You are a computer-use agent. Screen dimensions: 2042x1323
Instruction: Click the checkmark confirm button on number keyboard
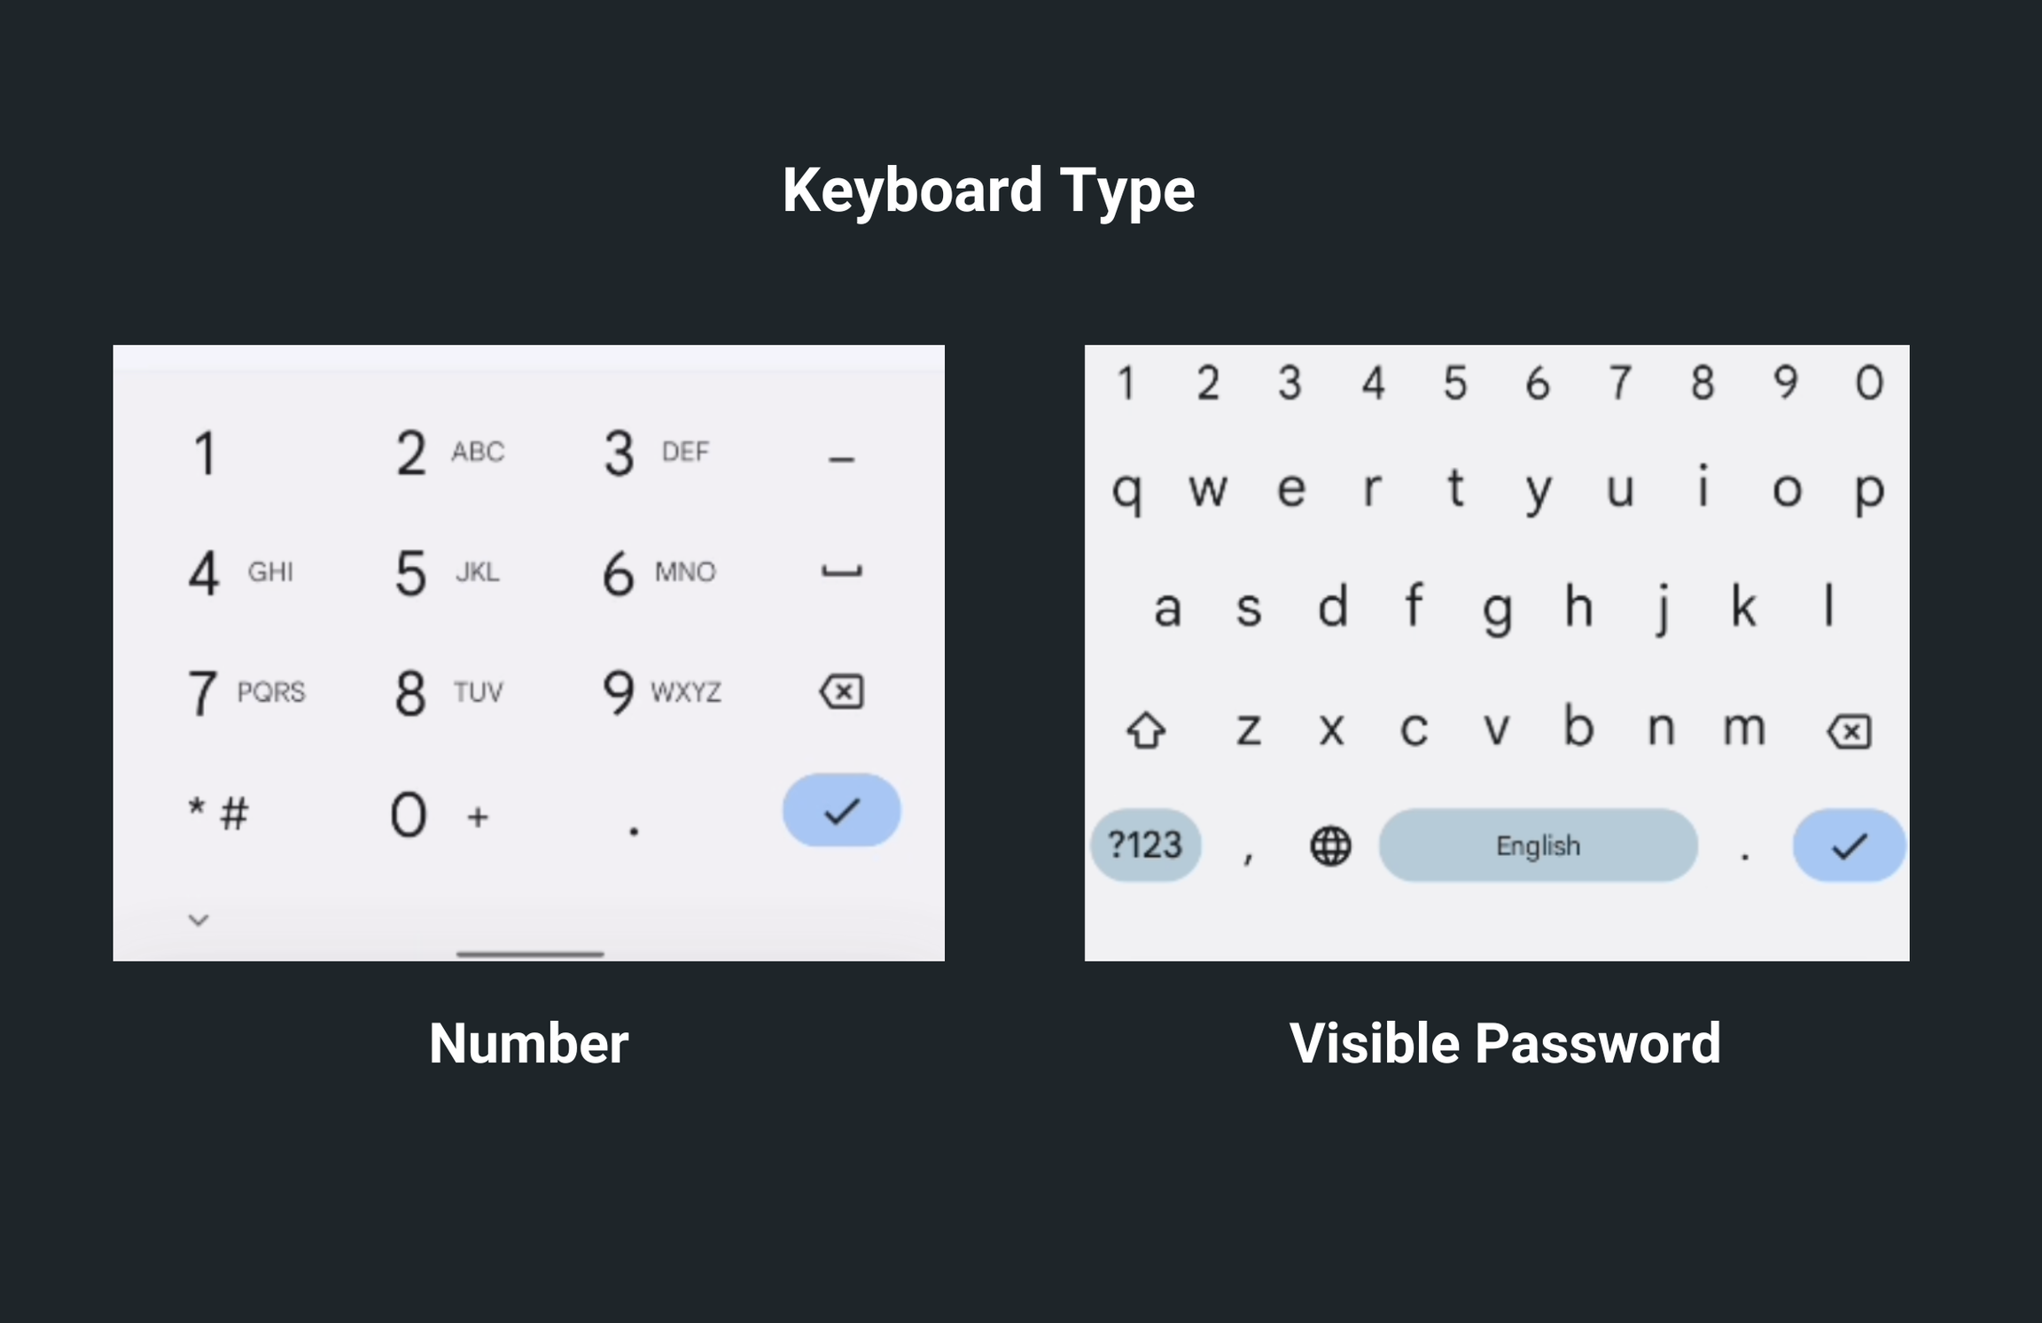(x=838, y=811)
